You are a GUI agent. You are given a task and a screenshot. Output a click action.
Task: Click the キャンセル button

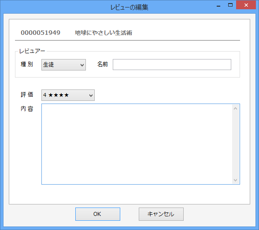pos(161,214)
